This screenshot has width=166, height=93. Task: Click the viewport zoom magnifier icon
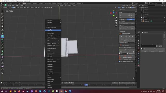116,18
